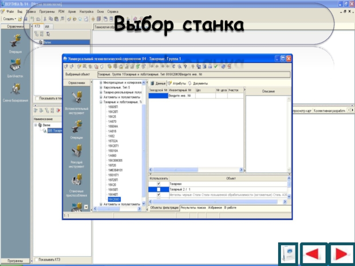The width and height of the screenshot is (355, 266).
Task: Click the last-record navigation arrow icon
Action: pos(168,66)
